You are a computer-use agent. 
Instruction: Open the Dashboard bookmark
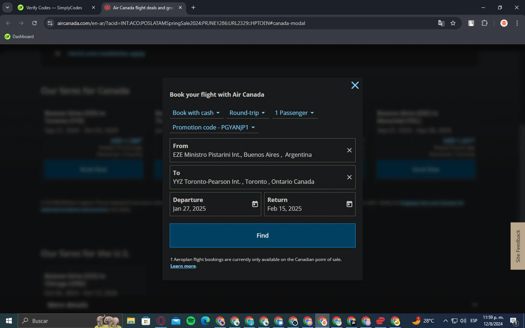click(x=19, y=37)
